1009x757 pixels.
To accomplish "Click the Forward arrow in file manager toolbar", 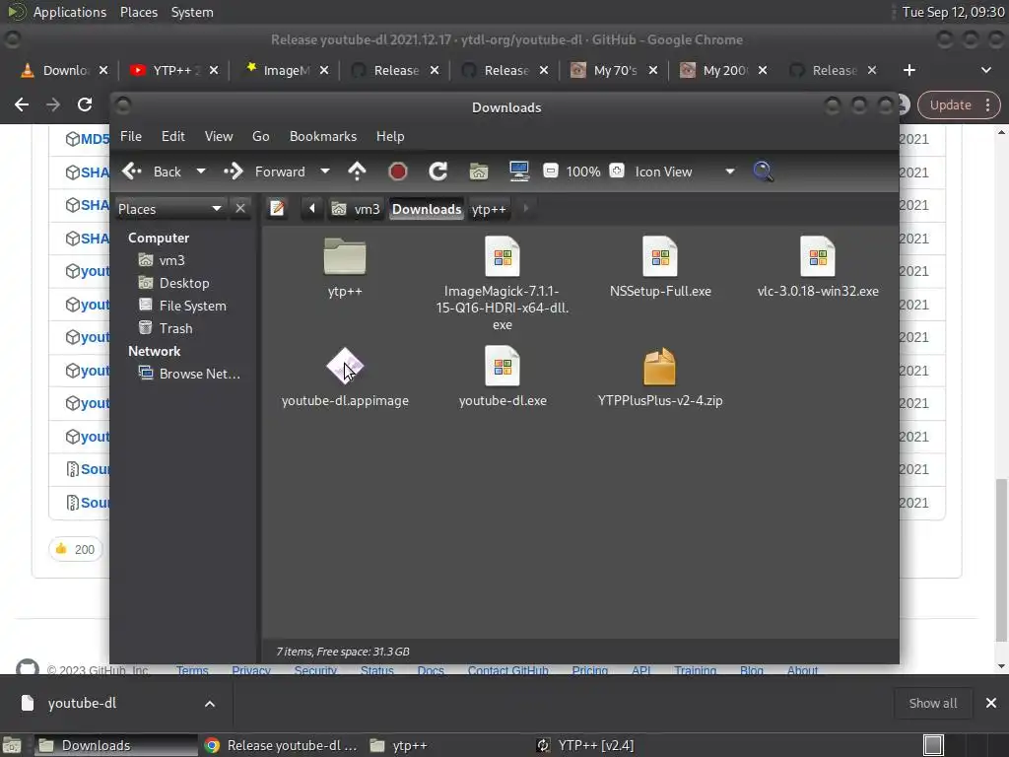I will (233, 172).
